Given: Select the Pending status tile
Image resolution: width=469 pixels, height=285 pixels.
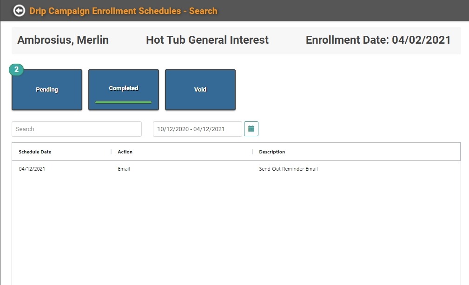Looking at the screenshot, I should (47, 90).
